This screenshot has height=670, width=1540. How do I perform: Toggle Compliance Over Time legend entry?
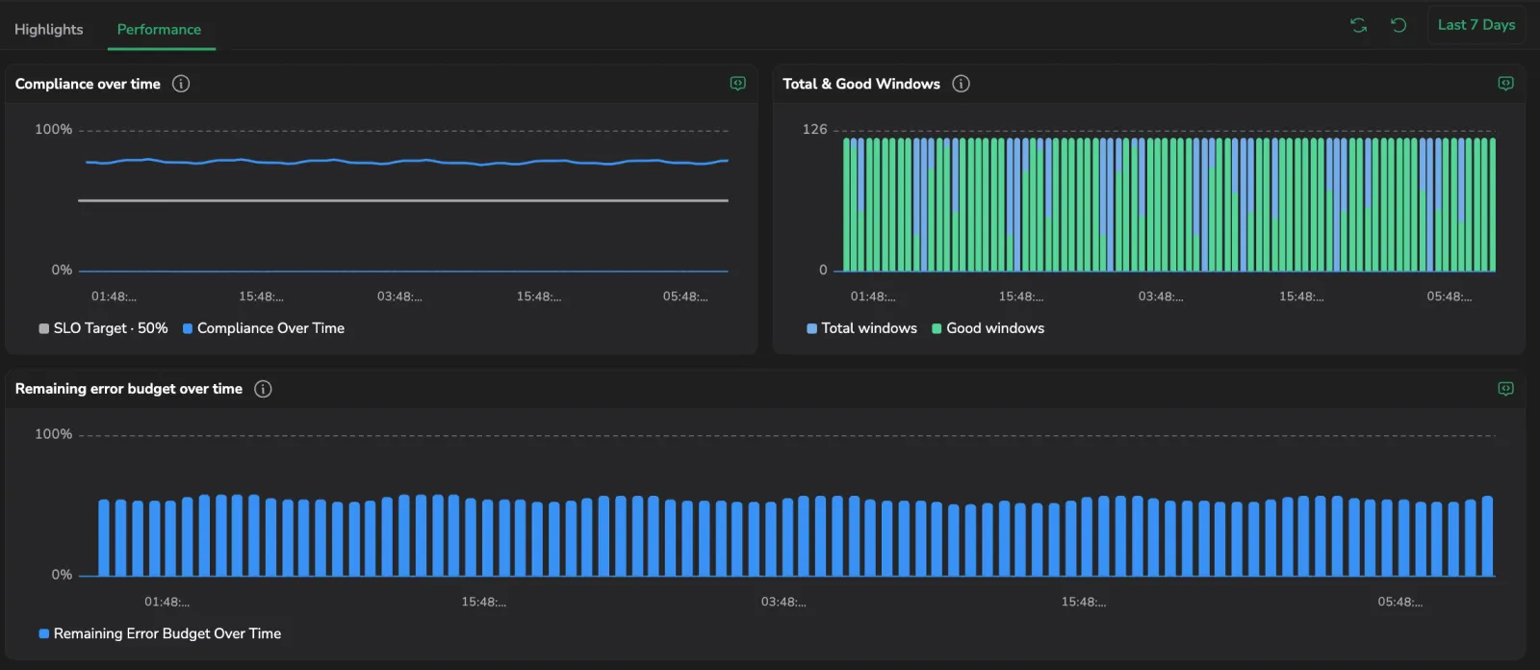264,328
